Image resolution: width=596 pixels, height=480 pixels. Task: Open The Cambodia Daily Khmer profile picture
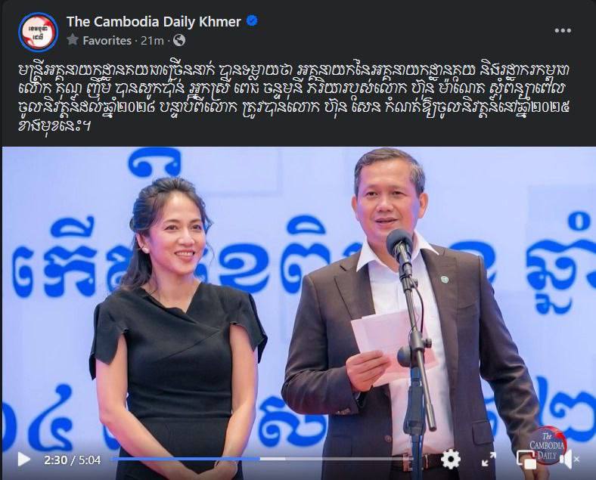(38, 32)
